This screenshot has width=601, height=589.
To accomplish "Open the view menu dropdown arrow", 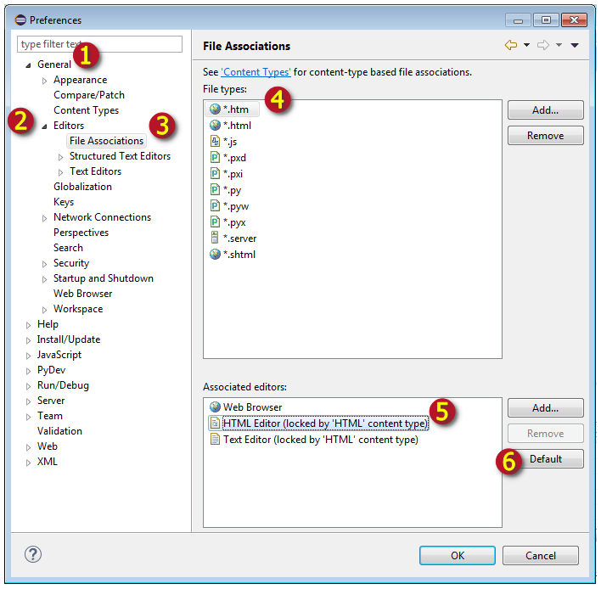I will coord(575,46).
